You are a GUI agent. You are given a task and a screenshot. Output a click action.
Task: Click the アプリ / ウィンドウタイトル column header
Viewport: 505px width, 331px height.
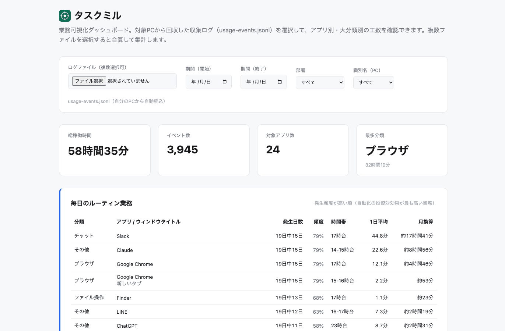click(148, 222)
